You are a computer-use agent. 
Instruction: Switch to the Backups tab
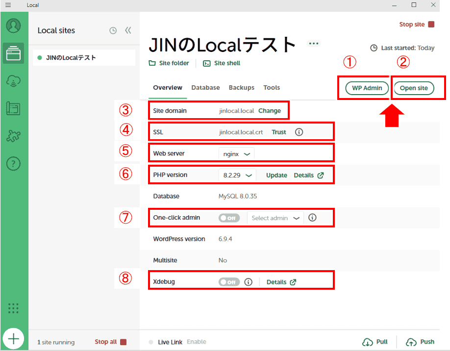coord(241,88)
